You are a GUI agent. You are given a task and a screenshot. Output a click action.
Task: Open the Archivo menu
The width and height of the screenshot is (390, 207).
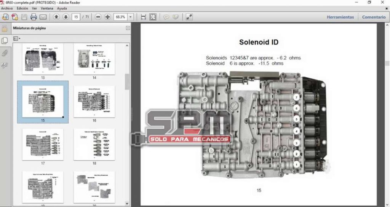tap(7, 8)
